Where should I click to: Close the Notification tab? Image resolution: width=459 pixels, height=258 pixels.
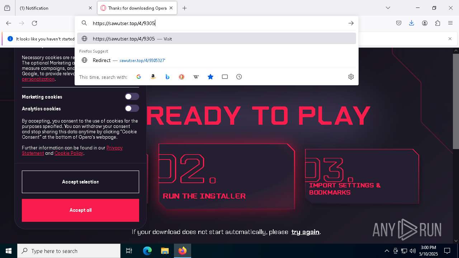90,8
